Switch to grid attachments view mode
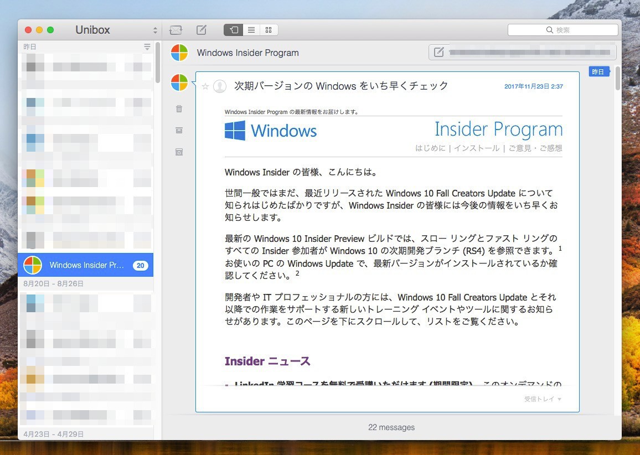 (x=269, y=30)
